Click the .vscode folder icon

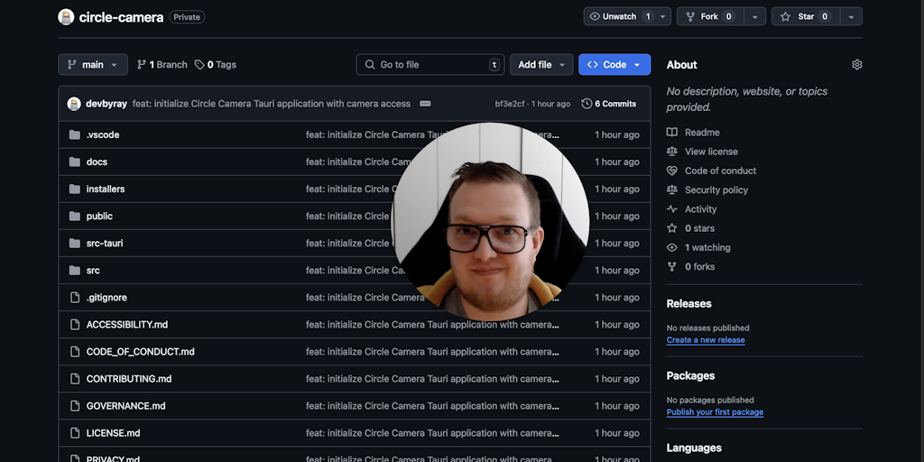75,135
